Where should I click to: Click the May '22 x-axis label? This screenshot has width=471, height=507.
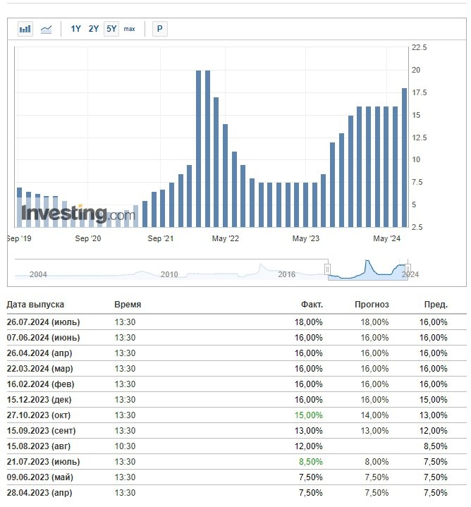(226, 238)
